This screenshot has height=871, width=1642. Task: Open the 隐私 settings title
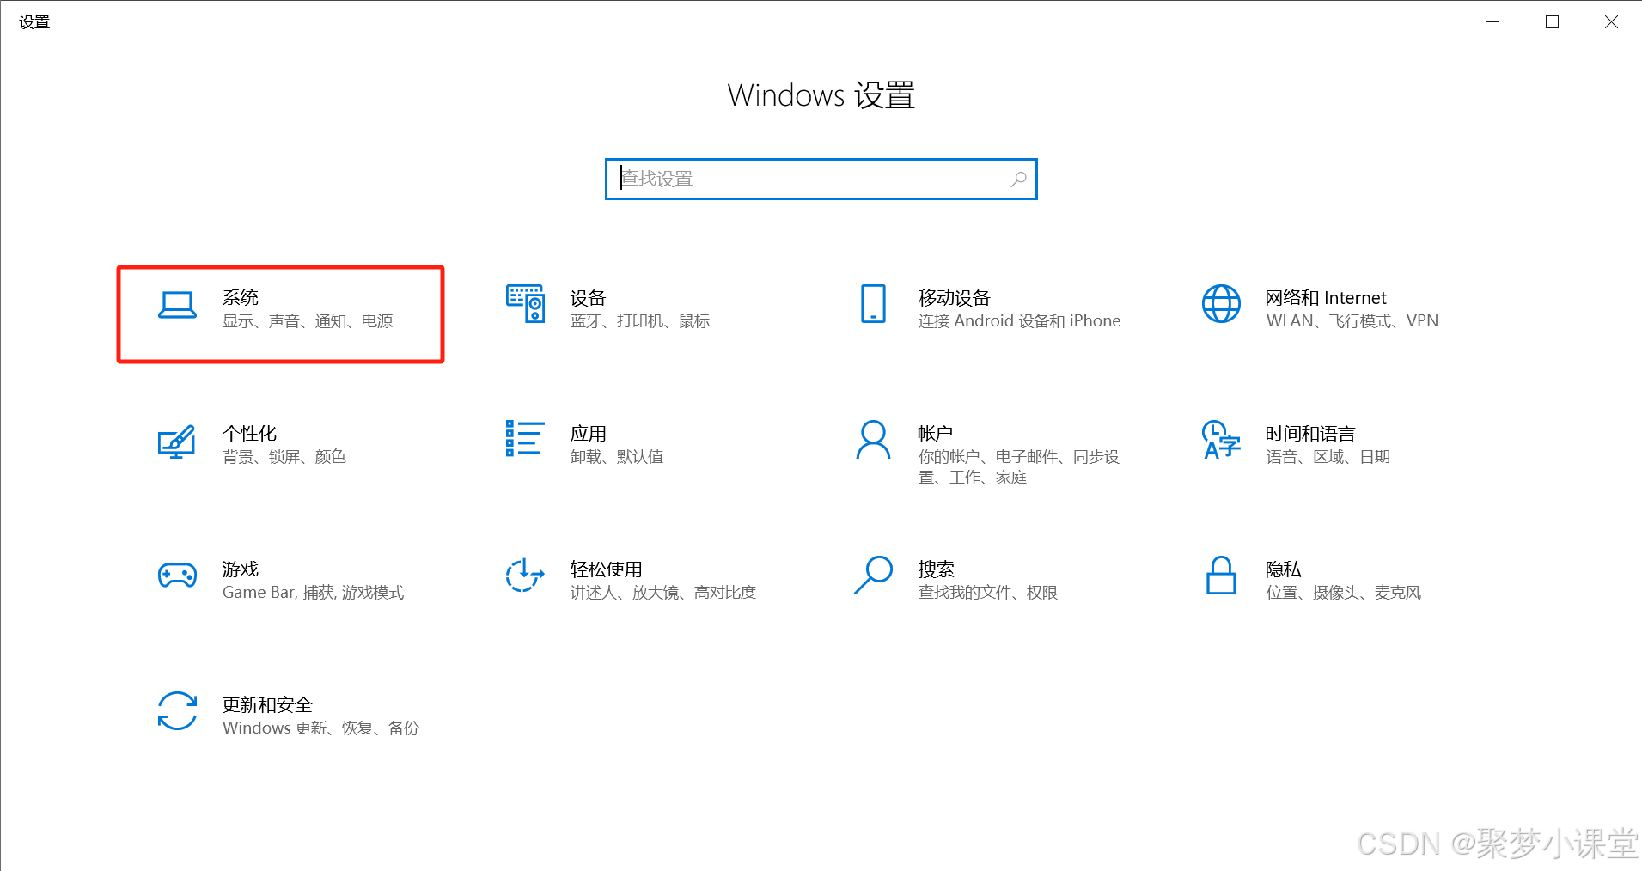[x=1284, y=569]
